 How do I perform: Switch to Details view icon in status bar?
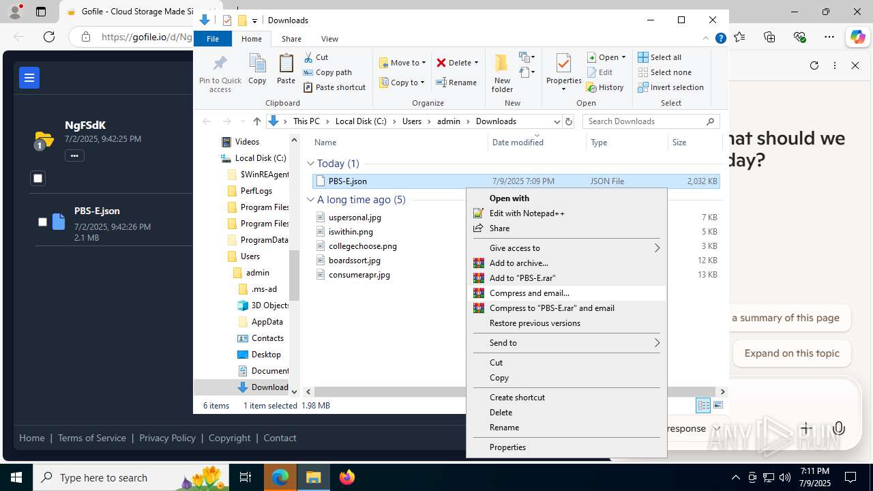(x=703, y=405)
